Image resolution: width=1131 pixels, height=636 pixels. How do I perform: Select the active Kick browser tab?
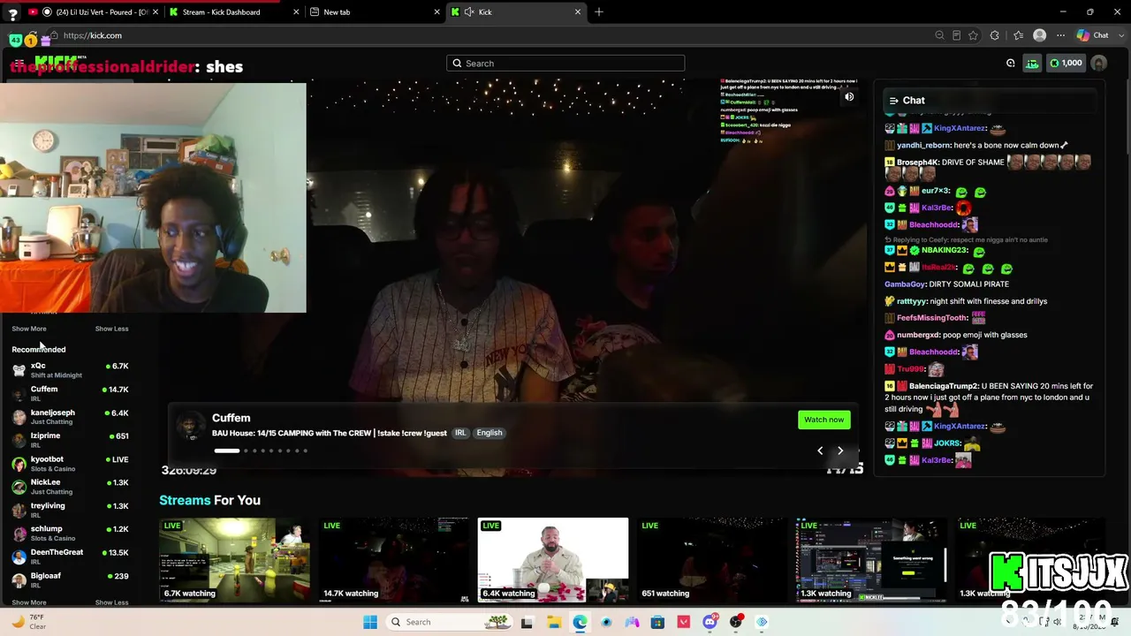(x=516, y=12)
